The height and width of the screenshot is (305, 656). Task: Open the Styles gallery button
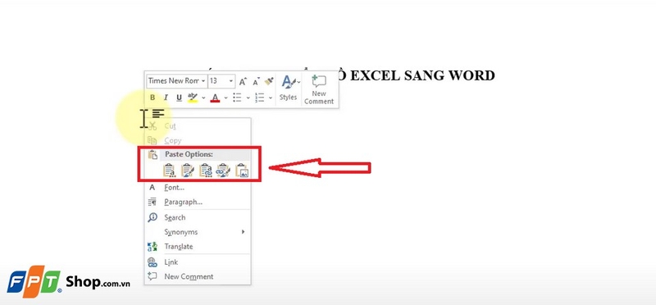point(289,89)
